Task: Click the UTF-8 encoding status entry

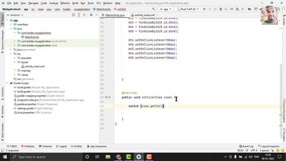Action: click(x=254, y=150)
